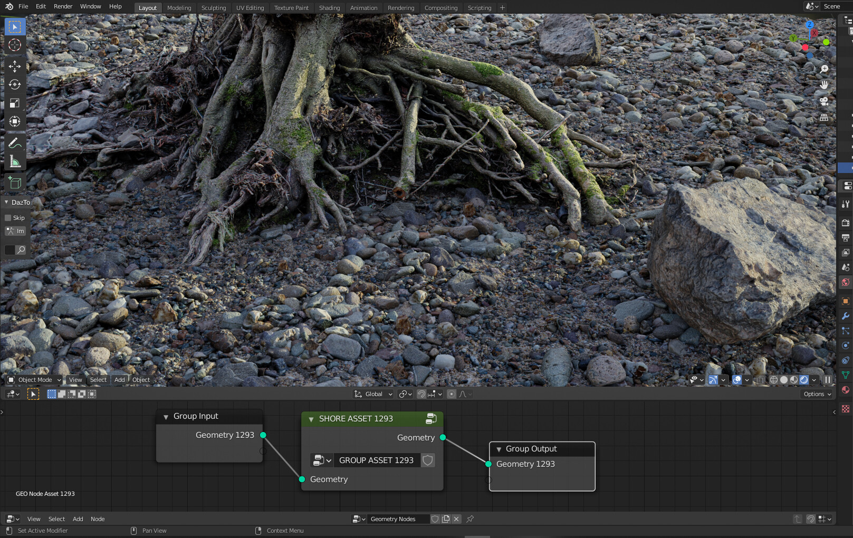Switch to the Shading workspace tab
The image size is (853, 538).
click(330, 7)
